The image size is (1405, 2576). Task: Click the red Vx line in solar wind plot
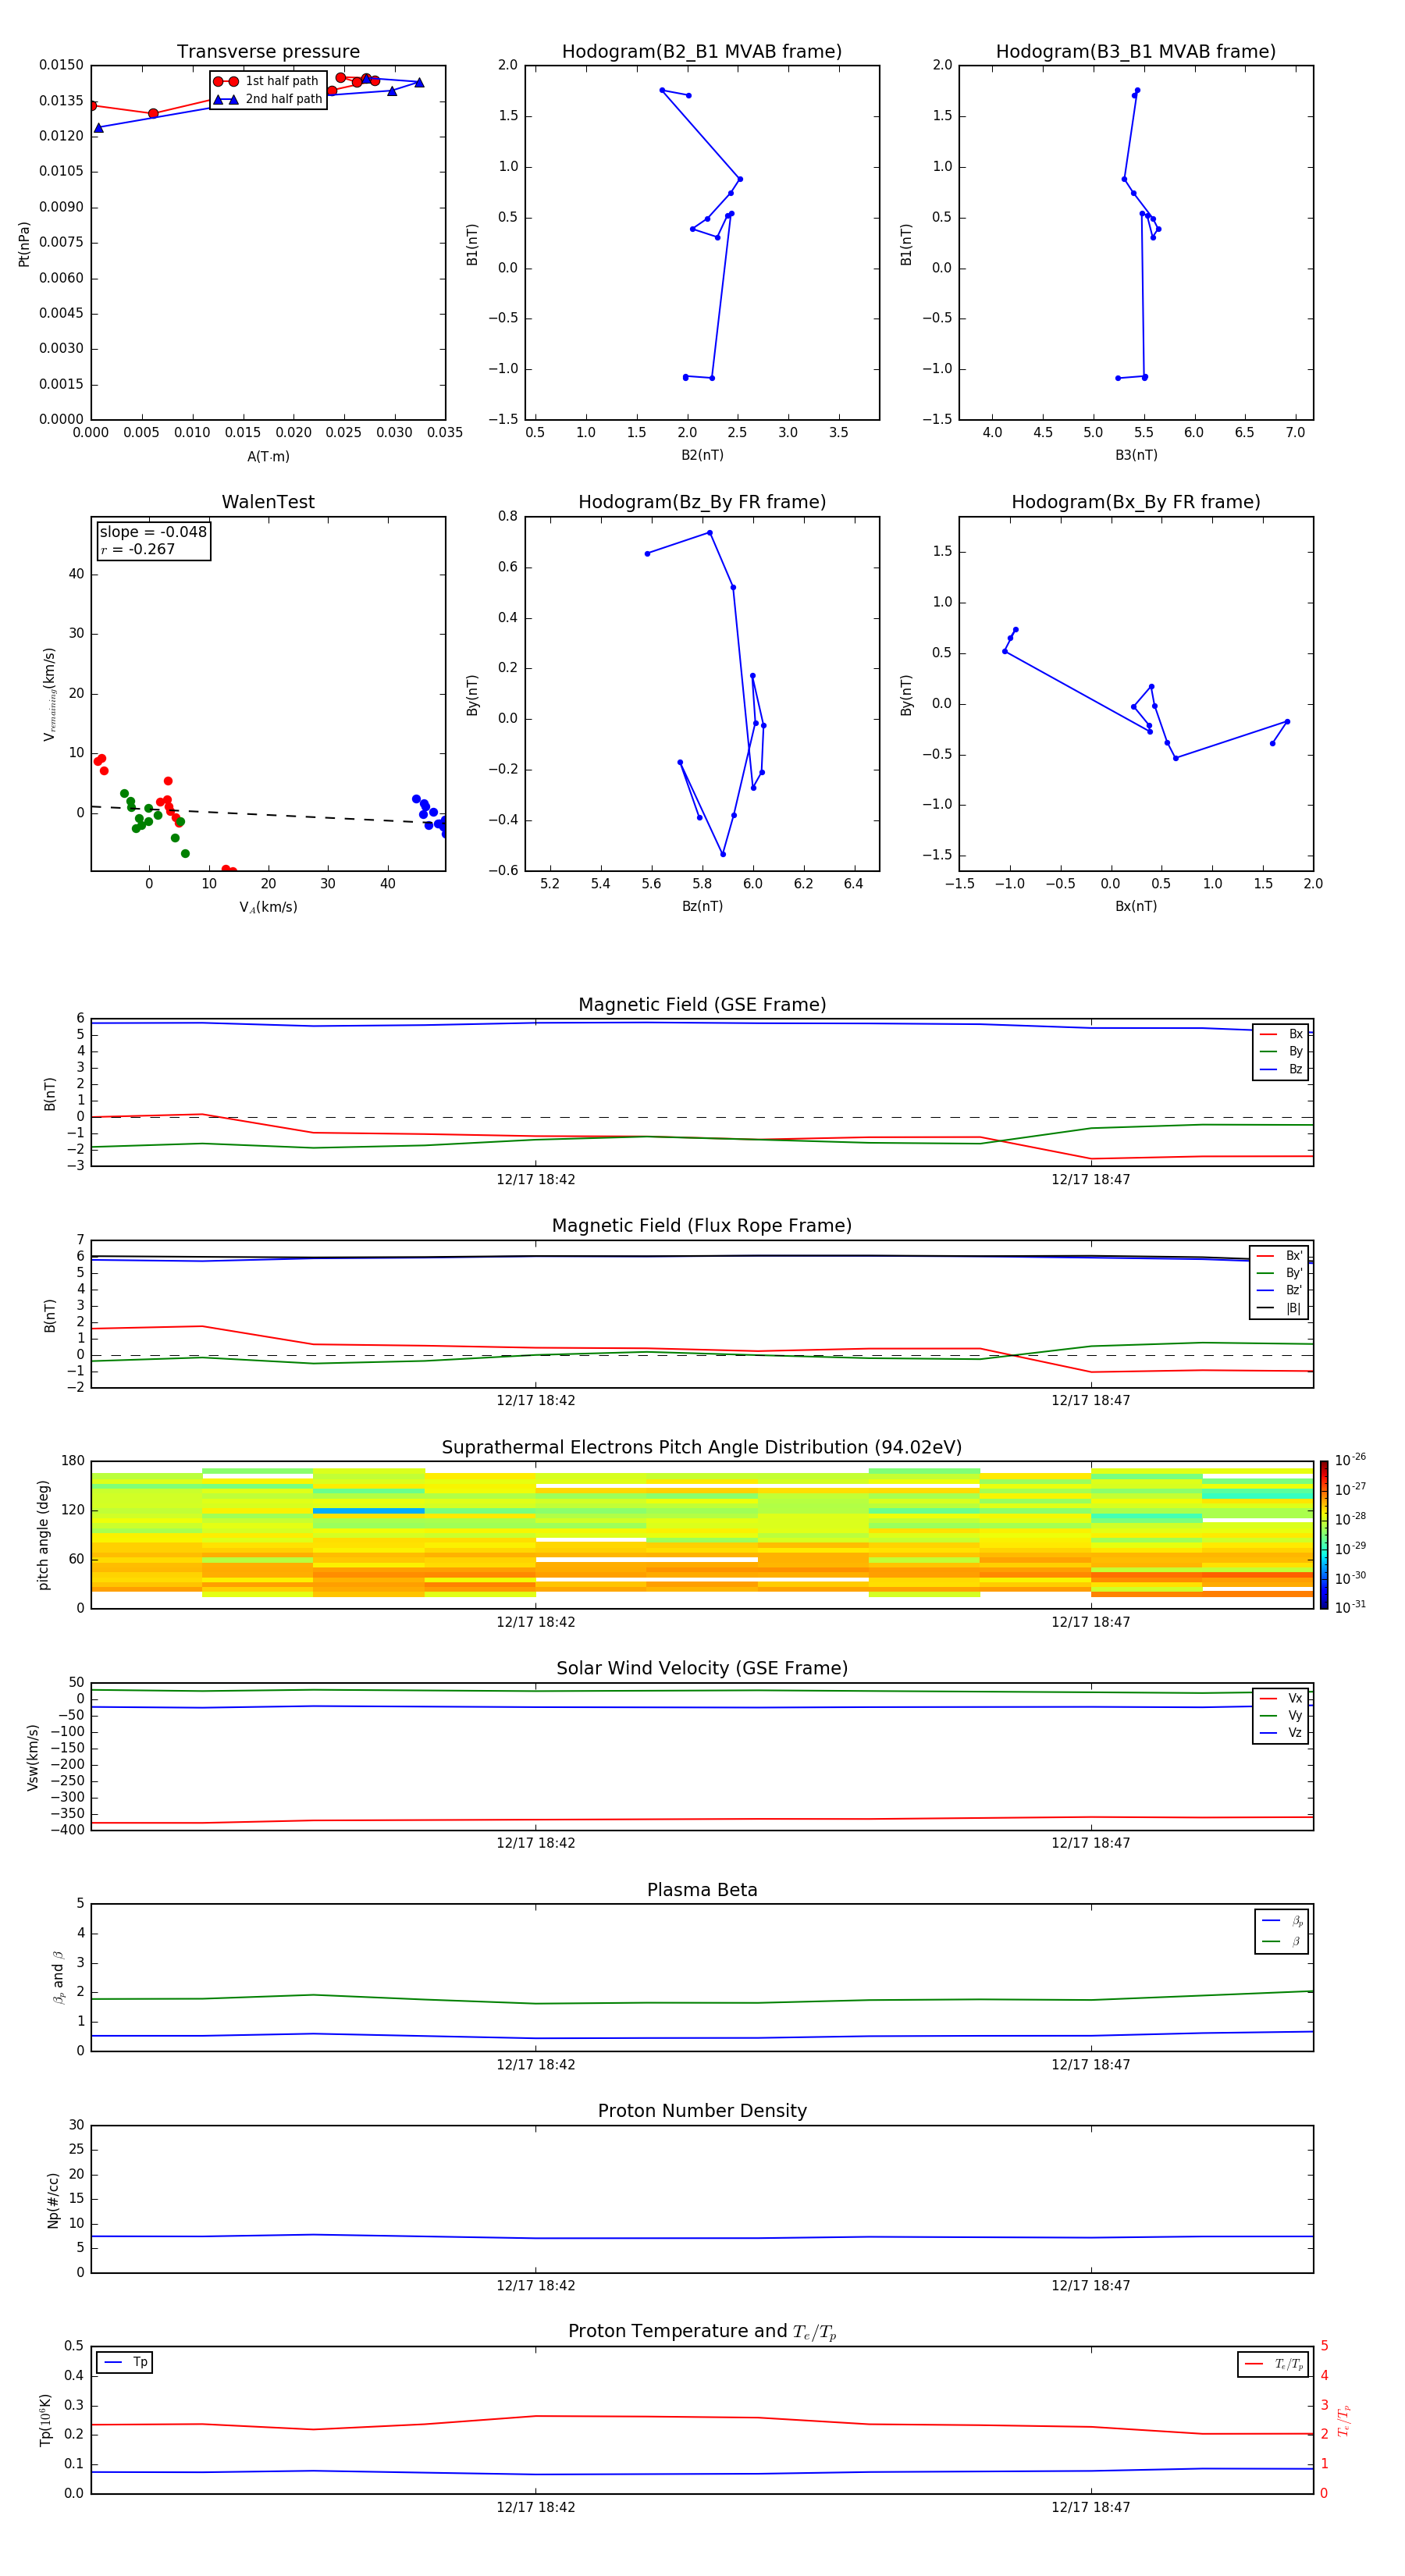tap(702, 1819)
